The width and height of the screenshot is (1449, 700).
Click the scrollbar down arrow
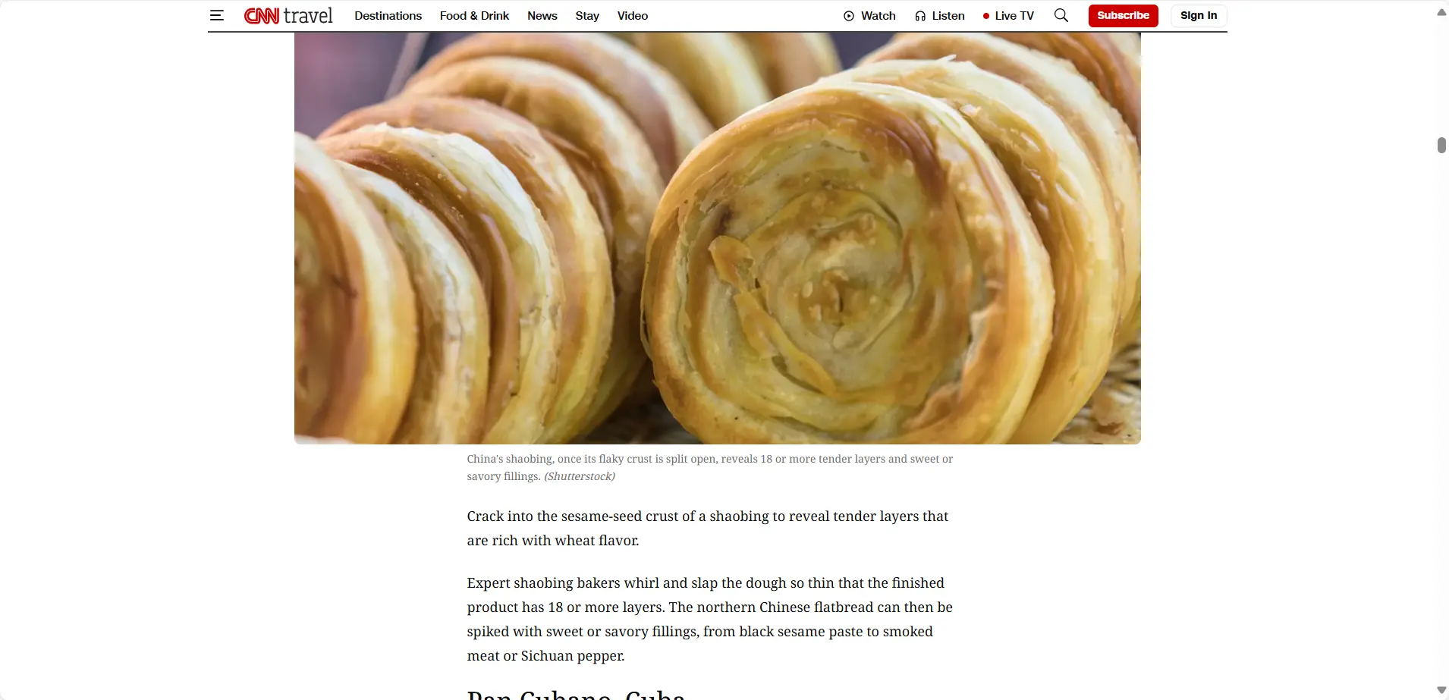1441,689
